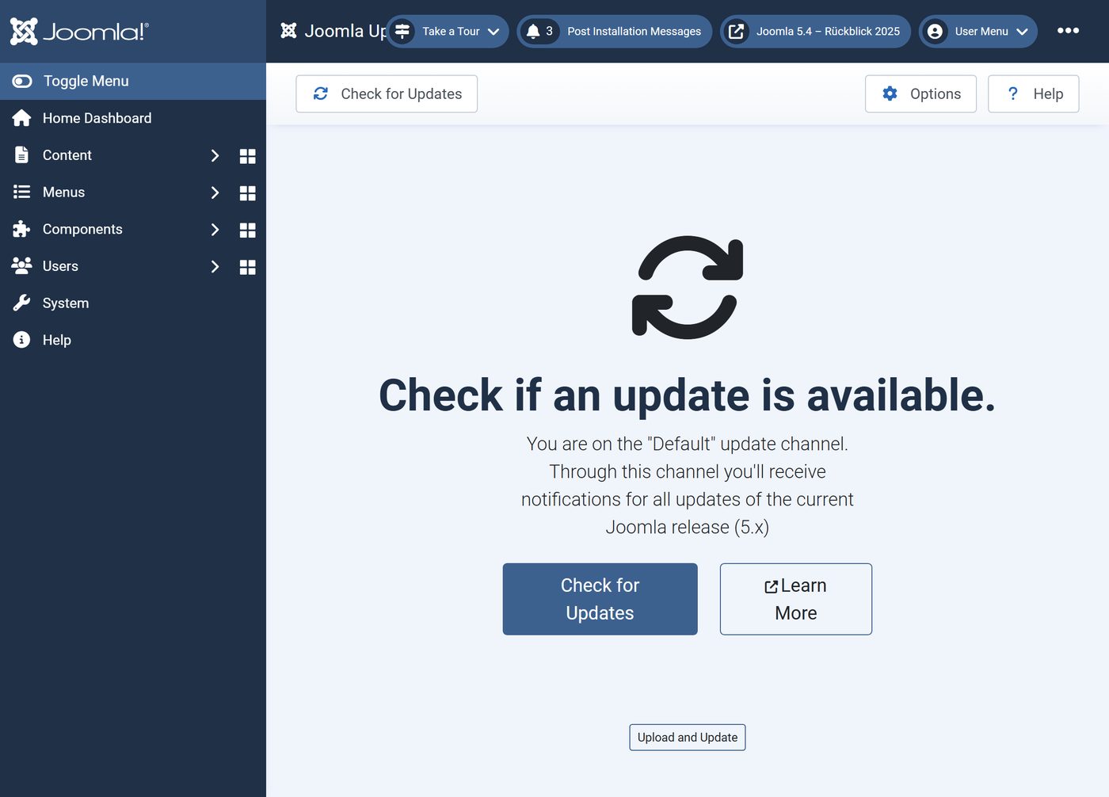This screenshot has width=1109, height=797.
Task: Click the blue Check for Updates button
Action: (600, 599)
